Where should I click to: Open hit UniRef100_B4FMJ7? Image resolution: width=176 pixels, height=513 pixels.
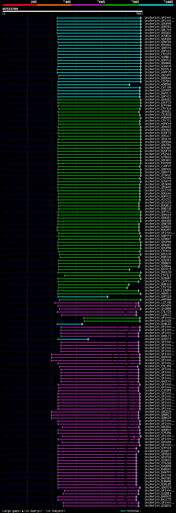tap(158, 94)
